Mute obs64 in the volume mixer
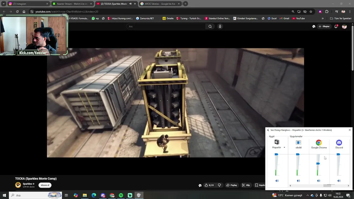354x199 pixels. click(x=298, y=181)
